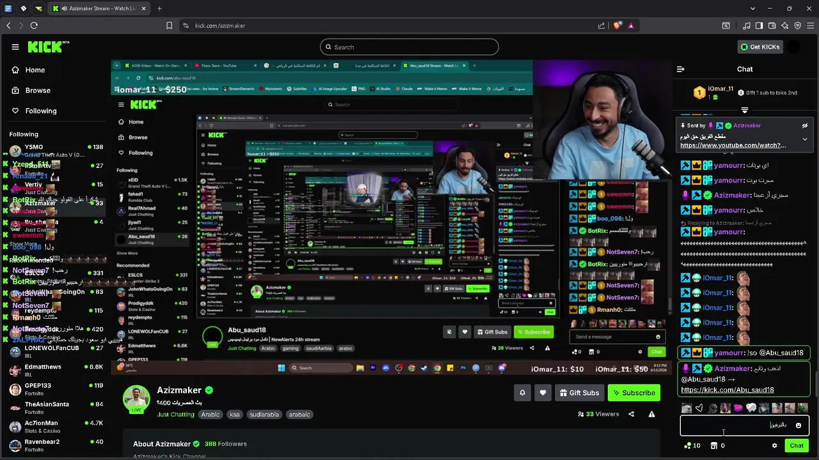This screenshot has width=819, height=460.
Task: Insert the white sheep emote
Action: point(751,408)
